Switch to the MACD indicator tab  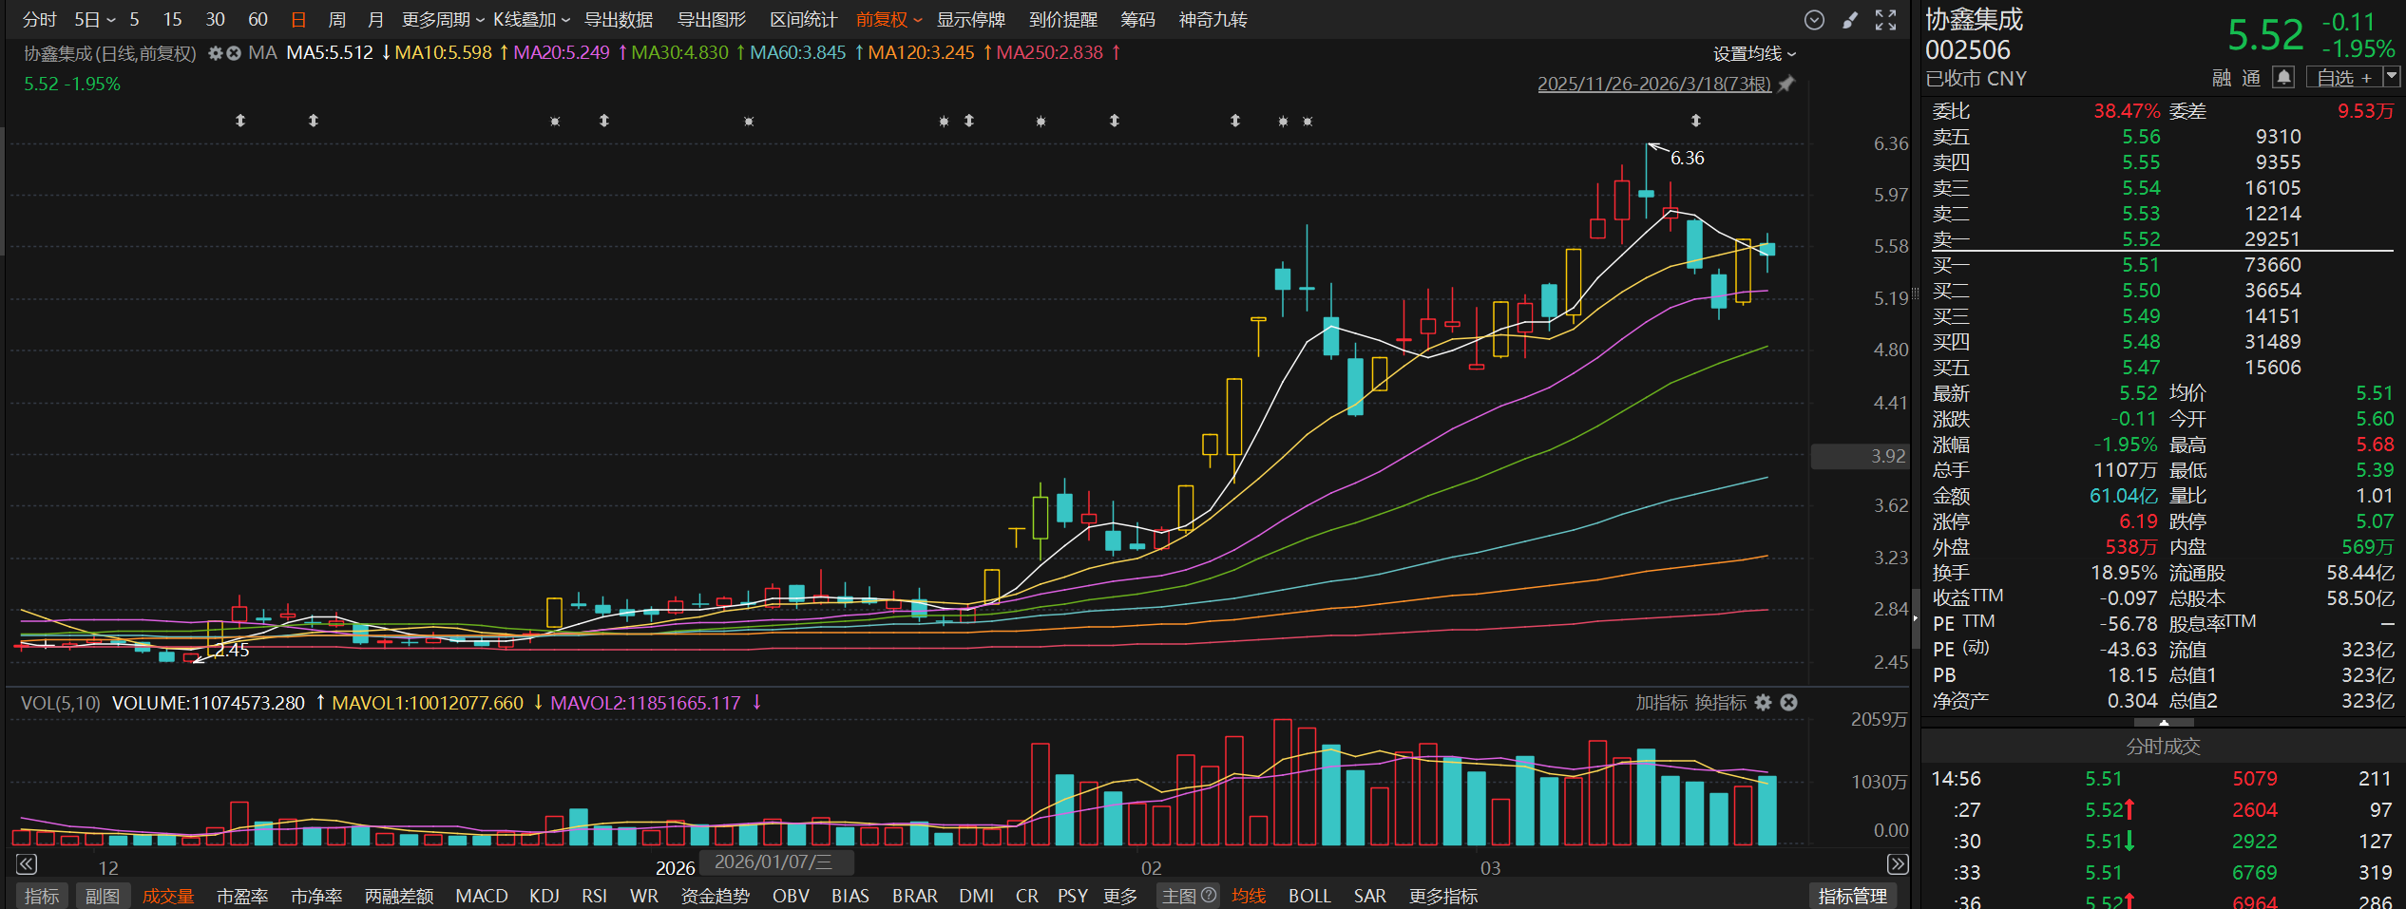pos(481,896)
